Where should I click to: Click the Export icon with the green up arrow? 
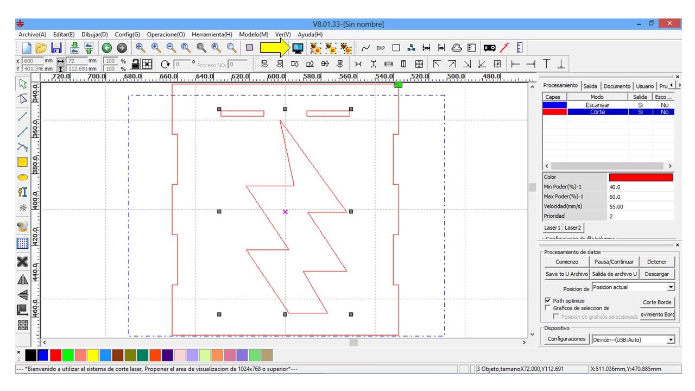(90, 48)
